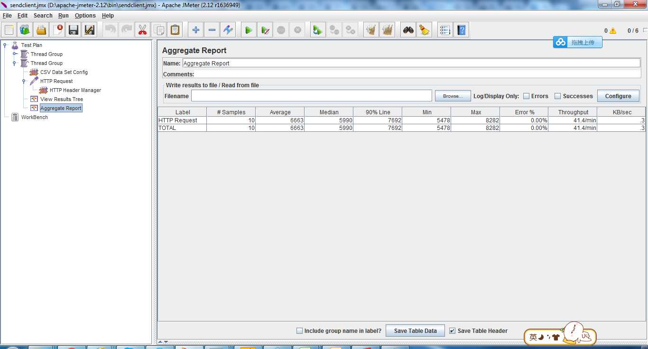648x349 pixels.
Task: Cut the selected element with scissors icon
Action: click(143, 30)
